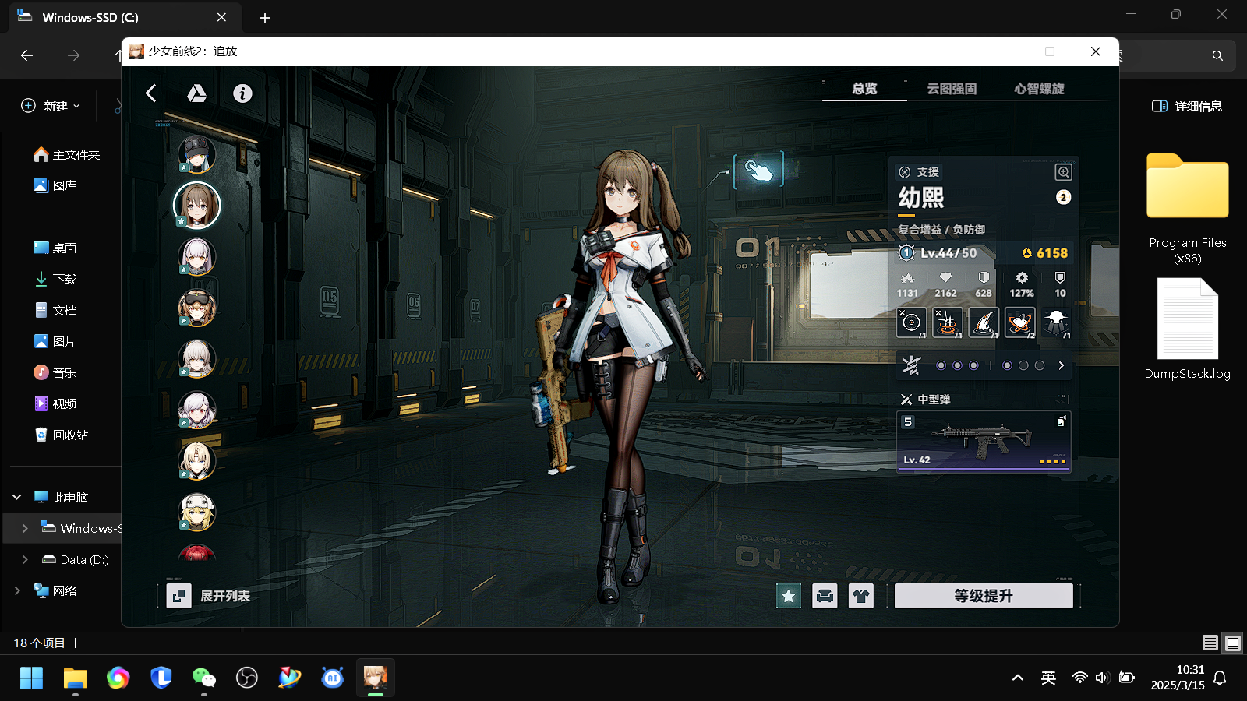1247x701 pixels.
Task: Open the rifle weapon card Lv. 42
Action: click(x=984, y=442)
